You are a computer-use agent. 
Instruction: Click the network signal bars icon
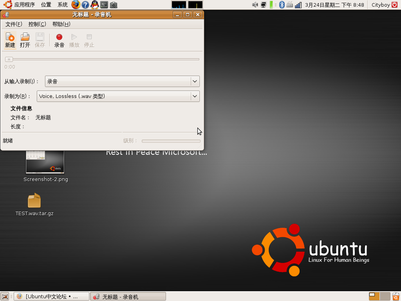coord(298,5)
